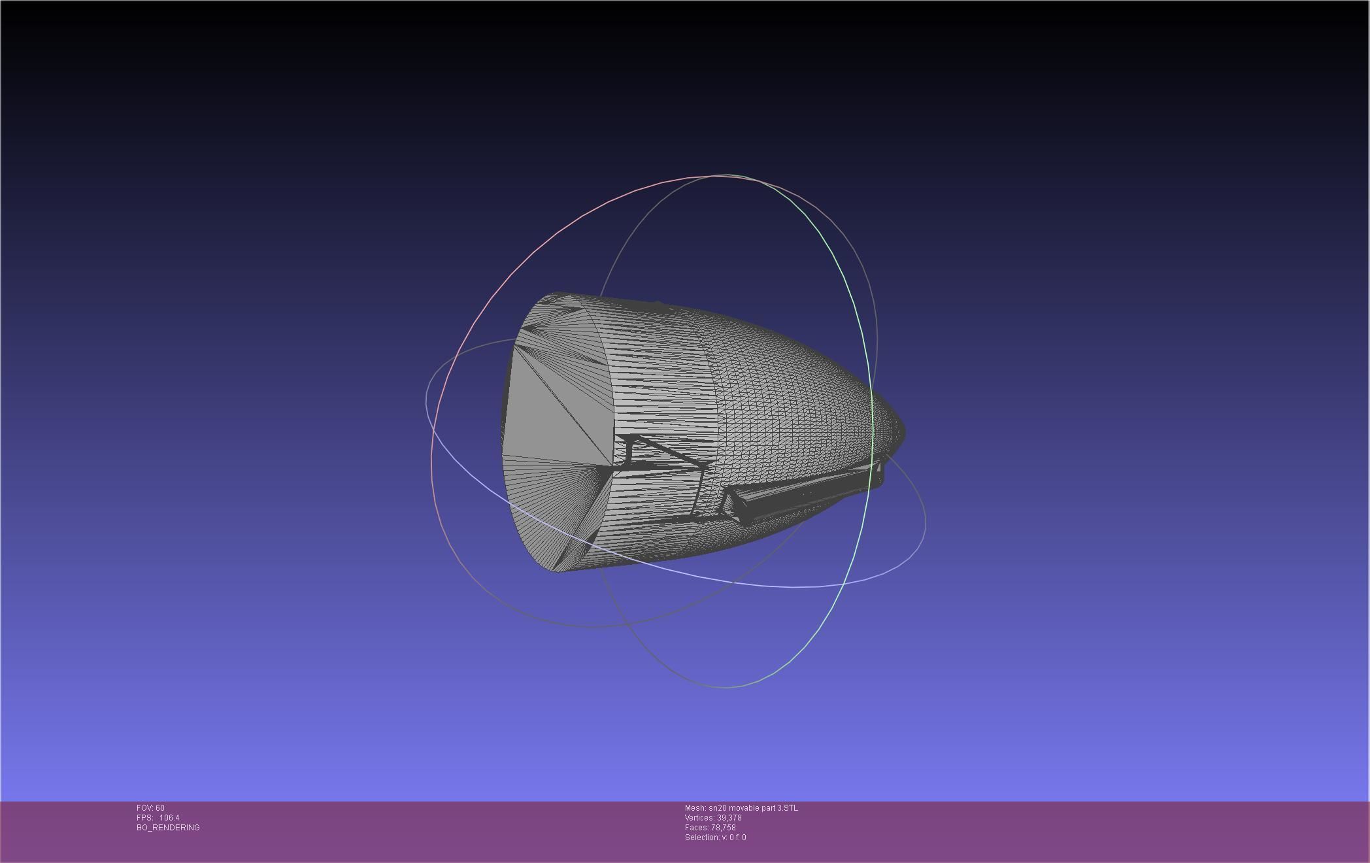
Task: Click the Selection v: 0 f: 0 text
Action: point(715,838)
